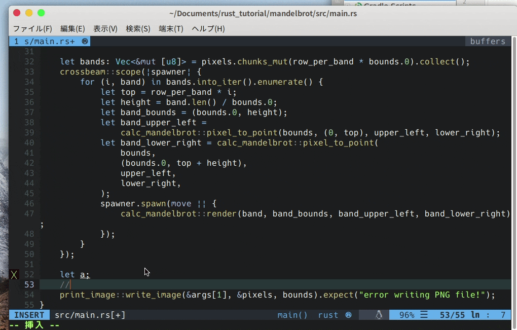Click the src/main.rs[+] filename in status line
The height and width of the screenshot is (330, 517).
pos(90,315)
